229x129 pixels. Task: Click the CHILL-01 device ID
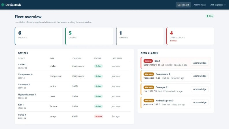click(x=23, y=68)
